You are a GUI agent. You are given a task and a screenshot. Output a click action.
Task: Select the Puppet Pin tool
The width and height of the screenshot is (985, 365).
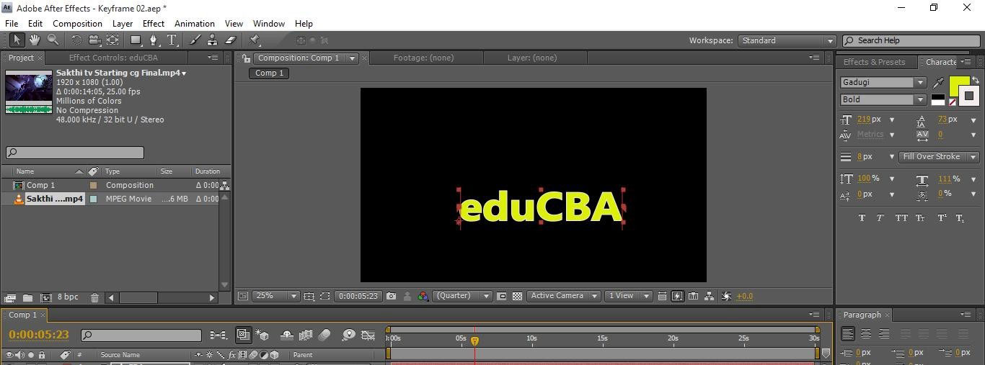[255, 40]
